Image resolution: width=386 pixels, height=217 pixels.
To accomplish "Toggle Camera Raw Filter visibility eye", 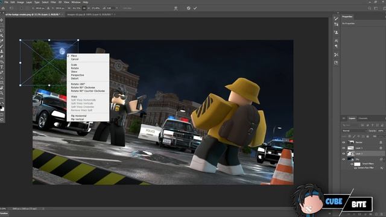I will 355,168.
